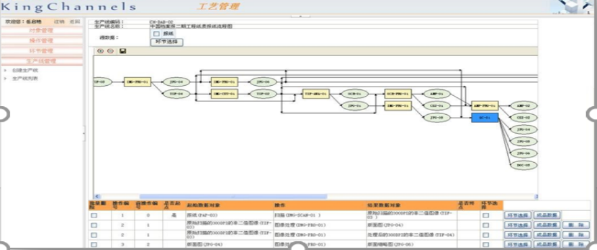Zoom in the flowchart with the plus icon
Screen dimensions: 597x250
click(x=101, y=51)
